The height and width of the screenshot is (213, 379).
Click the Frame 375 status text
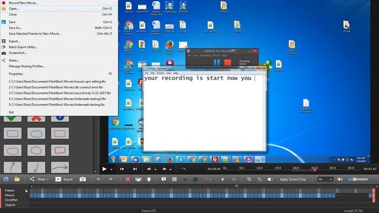[149, 211]
